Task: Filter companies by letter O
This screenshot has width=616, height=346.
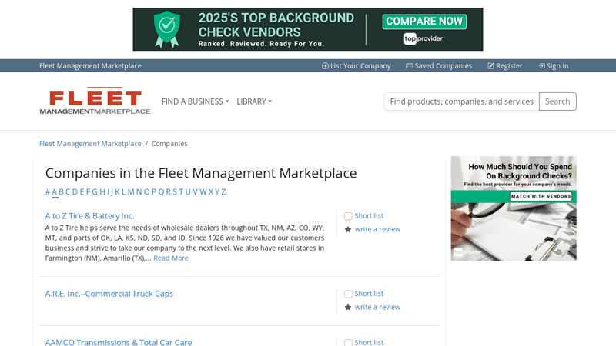Action: pos(147,191)
